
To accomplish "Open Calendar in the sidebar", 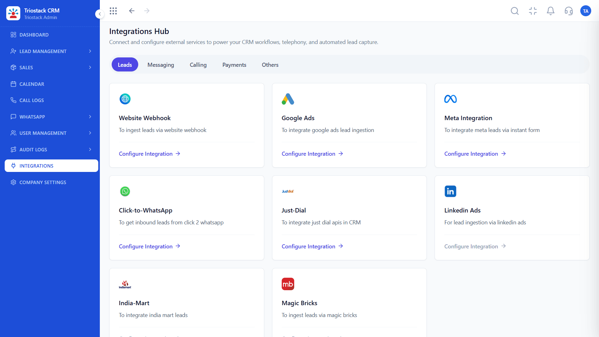I will [51, 84].
